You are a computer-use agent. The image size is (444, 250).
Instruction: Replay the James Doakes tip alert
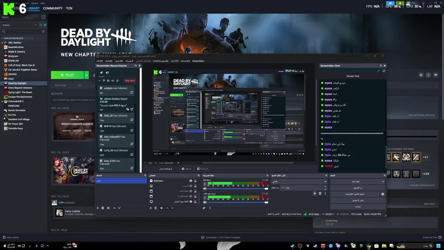(131, 109)
